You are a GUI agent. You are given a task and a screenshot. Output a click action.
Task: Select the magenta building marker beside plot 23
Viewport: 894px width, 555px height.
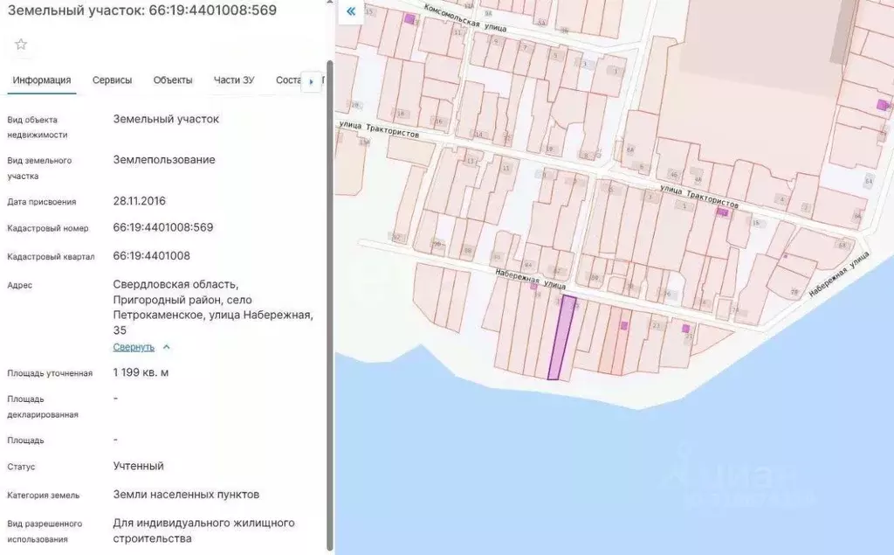coord(623,325)
